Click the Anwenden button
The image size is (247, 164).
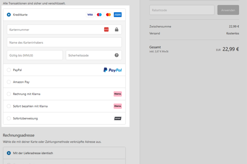tap(228, 10)
